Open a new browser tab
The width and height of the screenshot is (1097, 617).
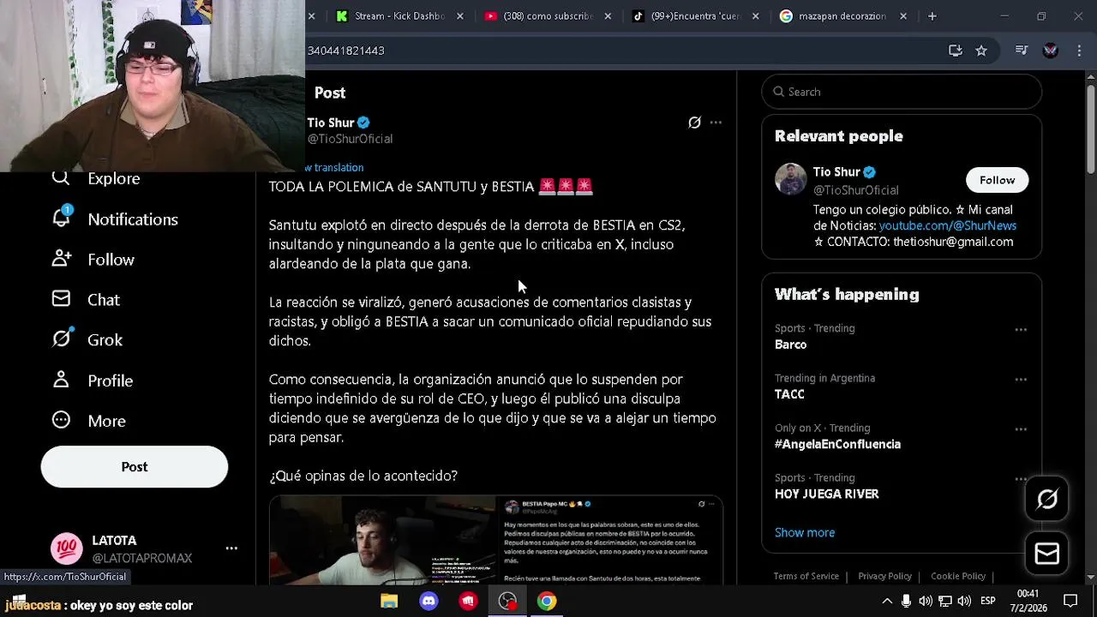pos(932,16)
